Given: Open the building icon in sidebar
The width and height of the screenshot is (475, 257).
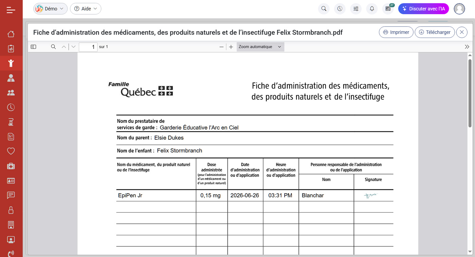Looking at the screenshot, I should pyautogui.click(x=11, y=224).
